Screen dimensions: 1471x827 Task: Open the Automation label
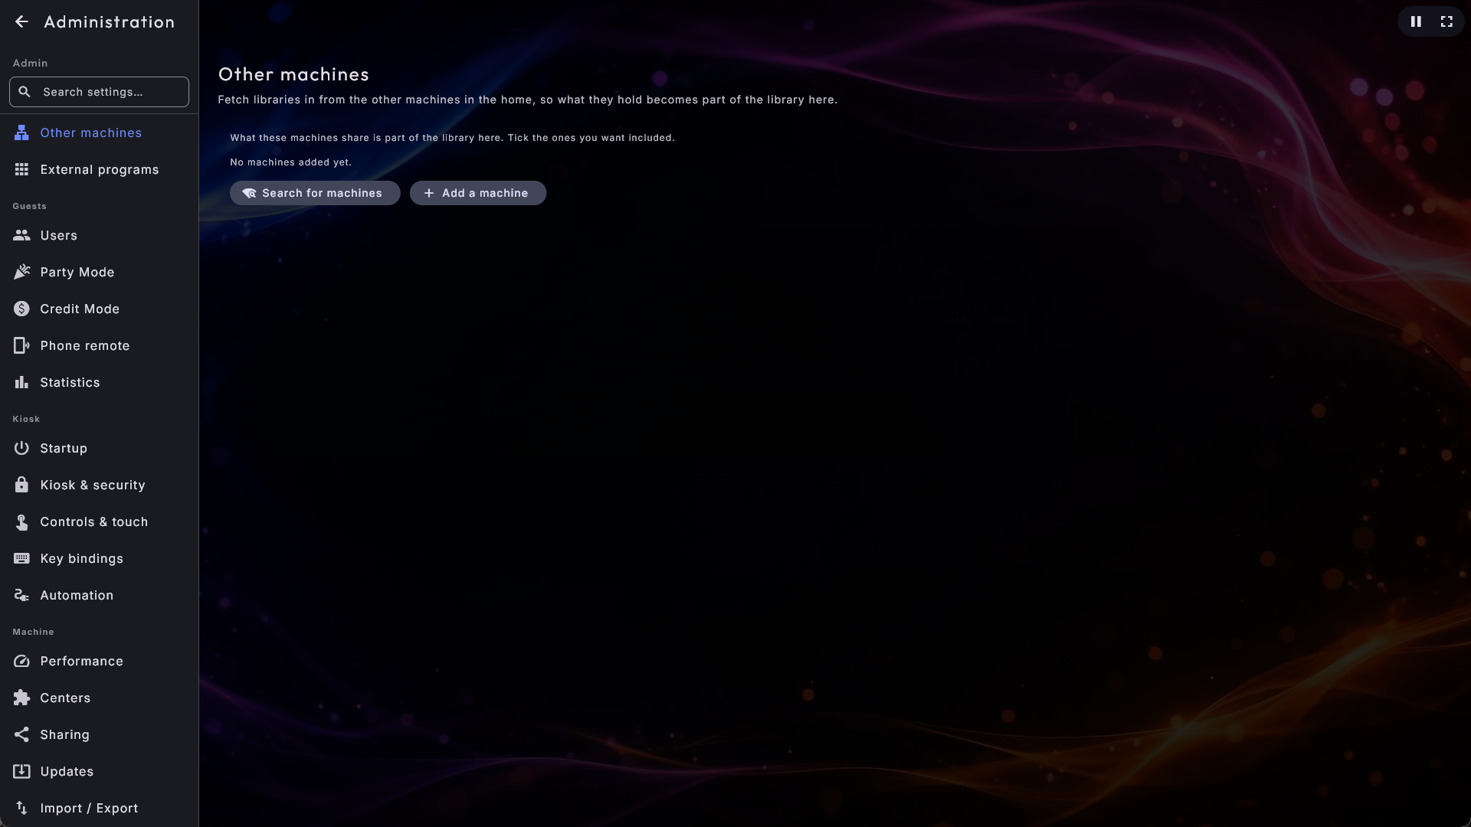[x=77, y=596]
